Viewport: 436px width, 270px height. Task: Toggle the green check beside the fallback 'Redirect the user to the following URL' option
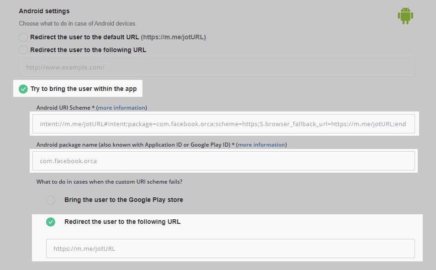coord(51,222)
